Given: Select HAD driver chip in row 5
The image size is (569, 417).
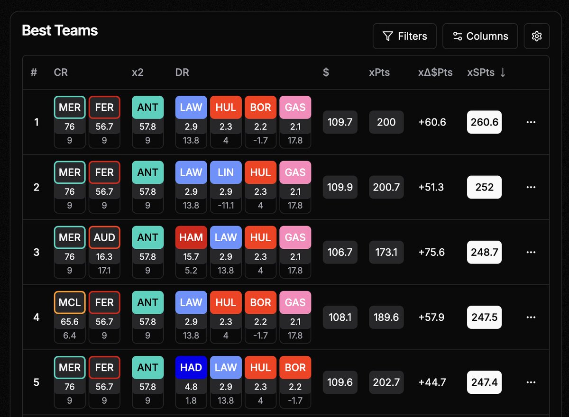Looking at the screenshot, I should [191, 367].
